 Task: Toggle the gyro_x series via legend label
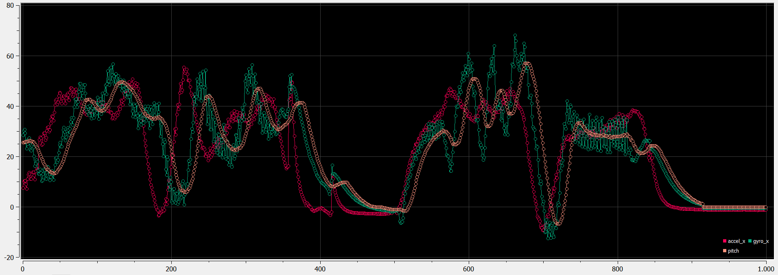[x=761, y=241]
